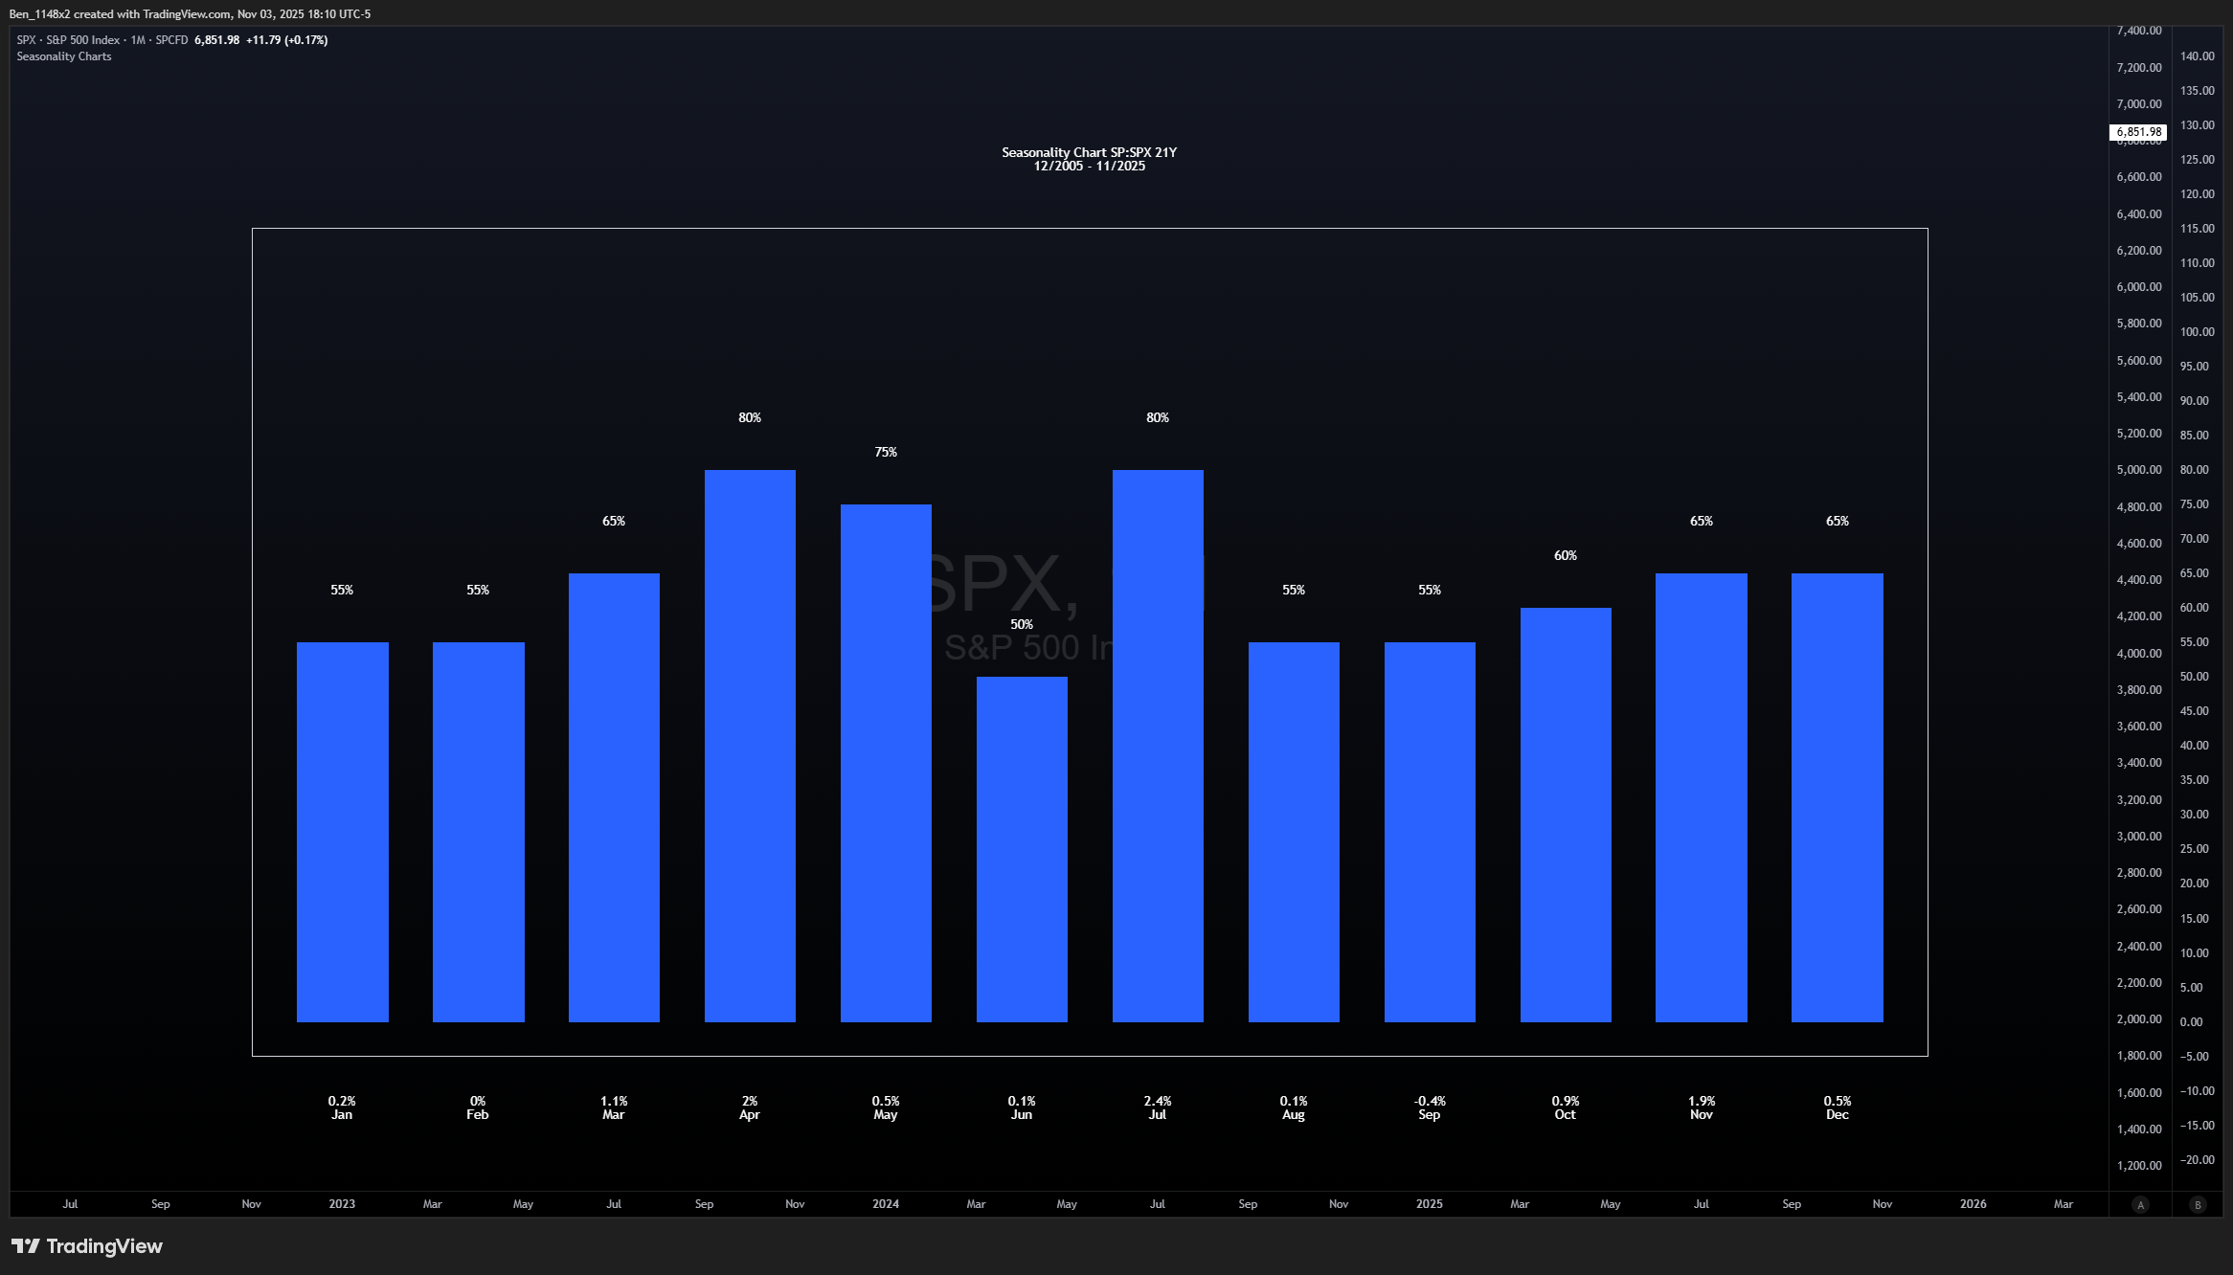The image size is (2233, 1275).
Task: Click the 6,851.98 current price label
Action: (2137, 132)
